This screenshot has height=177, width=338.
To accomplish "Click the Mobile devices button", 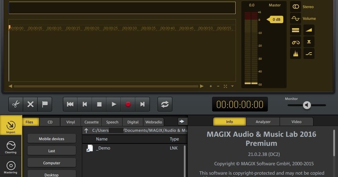I will pos(51,139).
